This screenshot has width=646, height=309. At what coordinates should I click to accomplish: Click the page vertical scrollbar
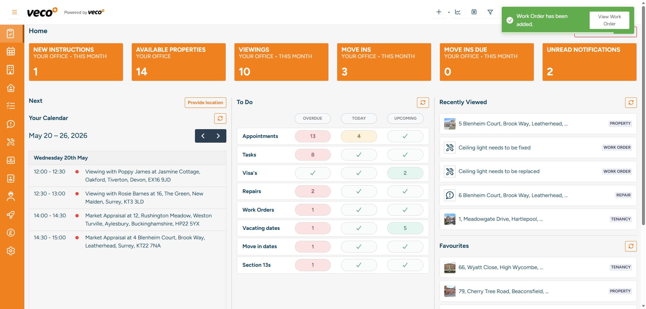pyautogui.click(x=643, y=115)
